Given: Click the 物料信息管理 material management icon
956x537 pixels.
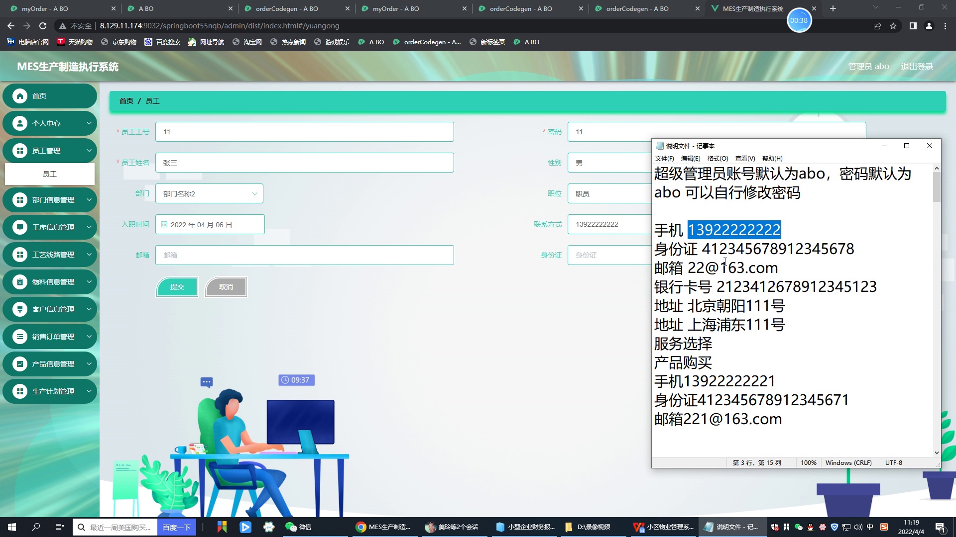Looking at the screenshot, I should (x=20, y=281).
